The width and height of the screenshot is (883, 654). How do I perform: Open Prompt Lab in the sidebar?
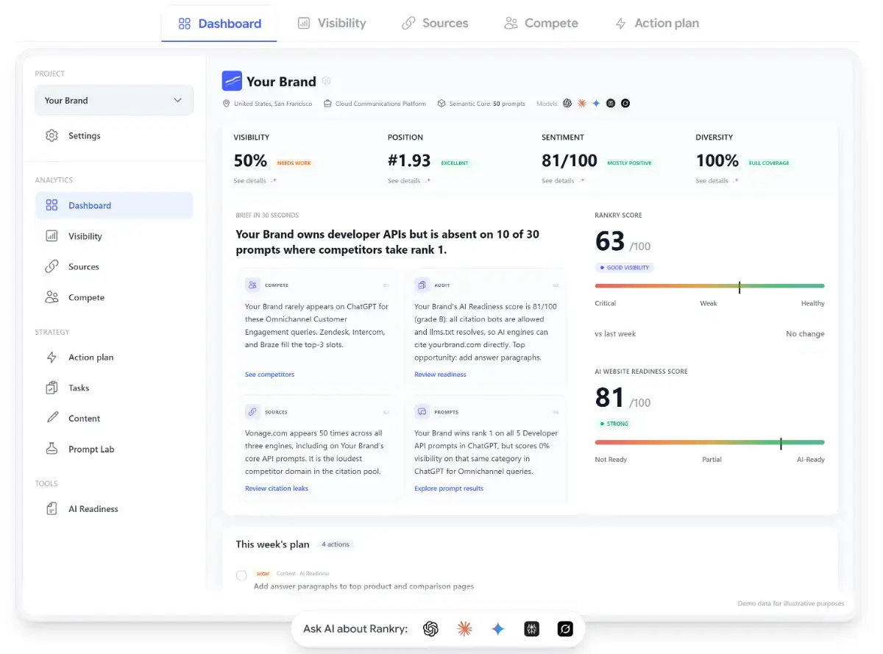[x=114, y=449]
